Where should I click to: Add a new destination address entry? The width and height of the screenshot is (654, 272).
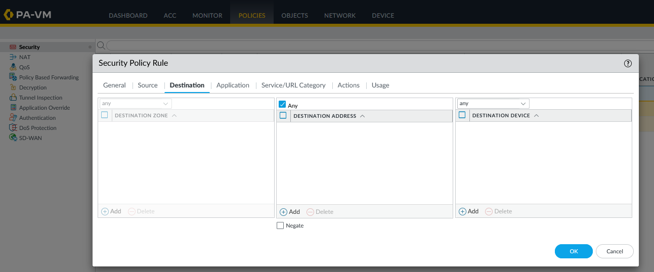click(x=290, y=212)
